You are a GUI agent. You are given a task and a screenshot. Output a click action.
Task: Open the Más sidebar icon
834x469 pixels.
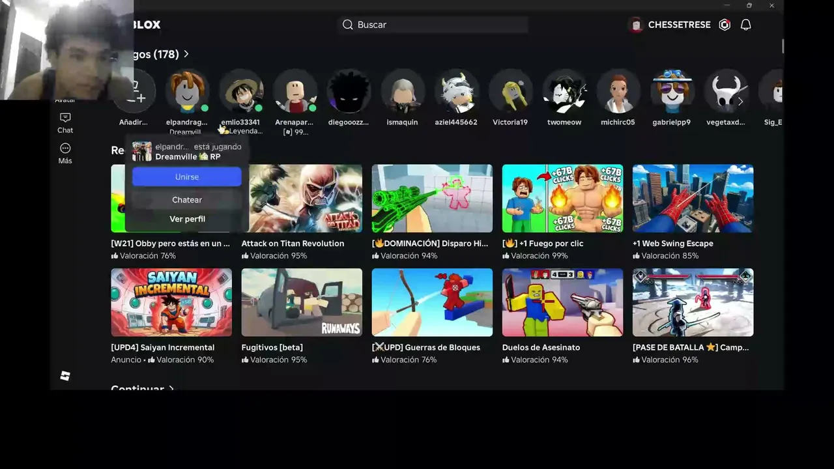pyautogui.click(x=65, y=149)
